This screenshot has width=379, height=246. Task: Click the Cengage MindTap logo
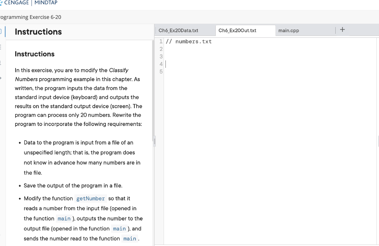[29, 3]
